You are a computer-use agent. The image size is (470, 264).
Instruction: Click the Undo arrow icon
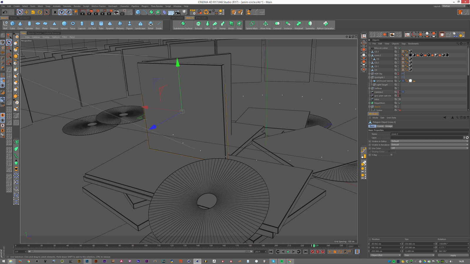(5, 12)
